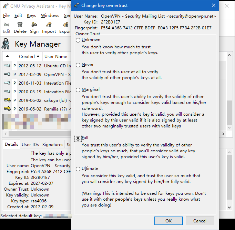235x230 pixels.
Task: Click the Sign key toolbar icon
Action: pyautogui.click(x=34, y=25)
